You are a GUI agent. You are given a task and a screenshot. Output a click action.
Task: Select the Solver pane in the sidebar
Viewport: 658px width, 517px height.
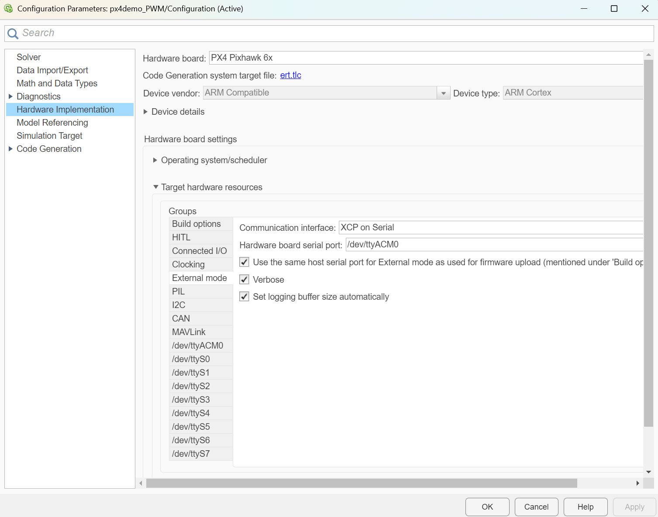[x=28, y=57]
